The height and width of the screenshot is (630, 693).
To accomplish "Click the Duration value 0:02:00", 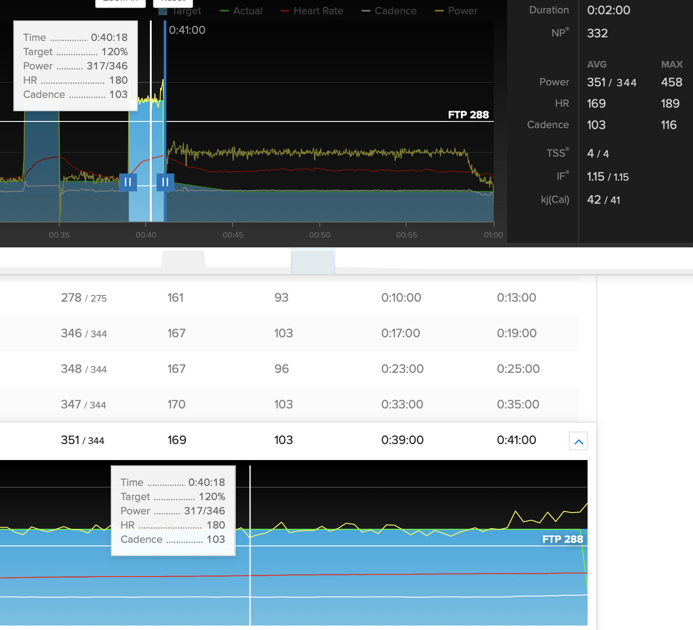I will [x=609, y=10].
